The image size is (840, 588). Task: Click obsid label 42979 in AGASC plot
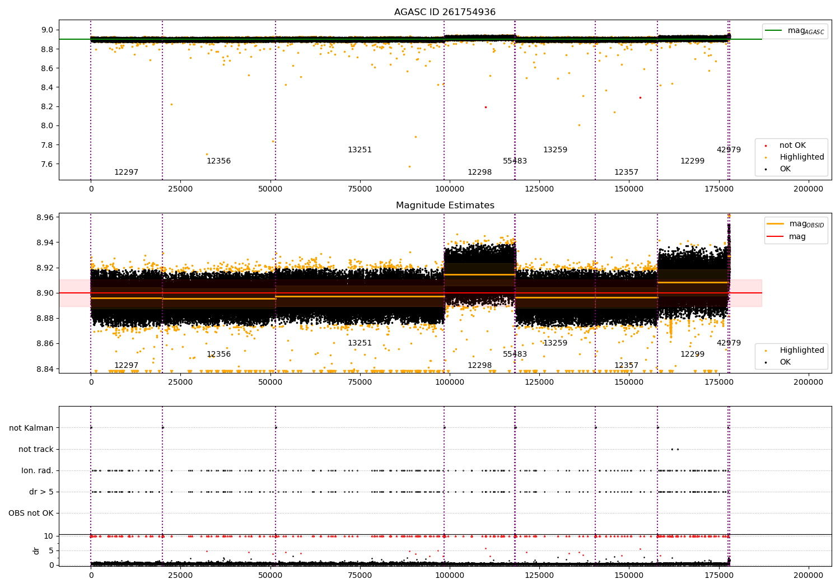[729, 150]
